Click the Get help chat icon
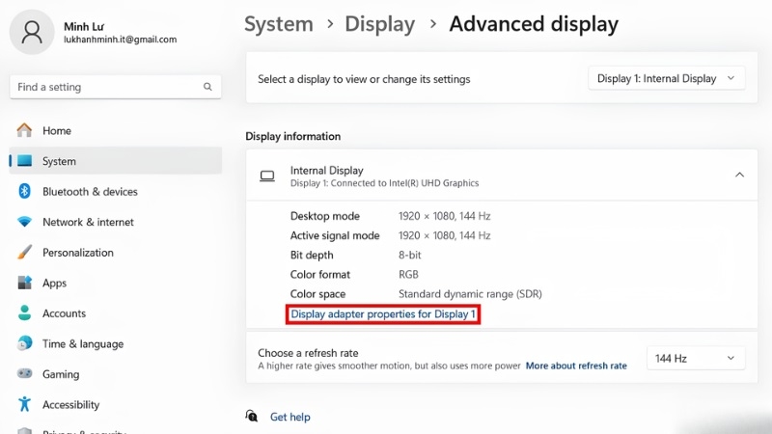 tap(252, 417)
